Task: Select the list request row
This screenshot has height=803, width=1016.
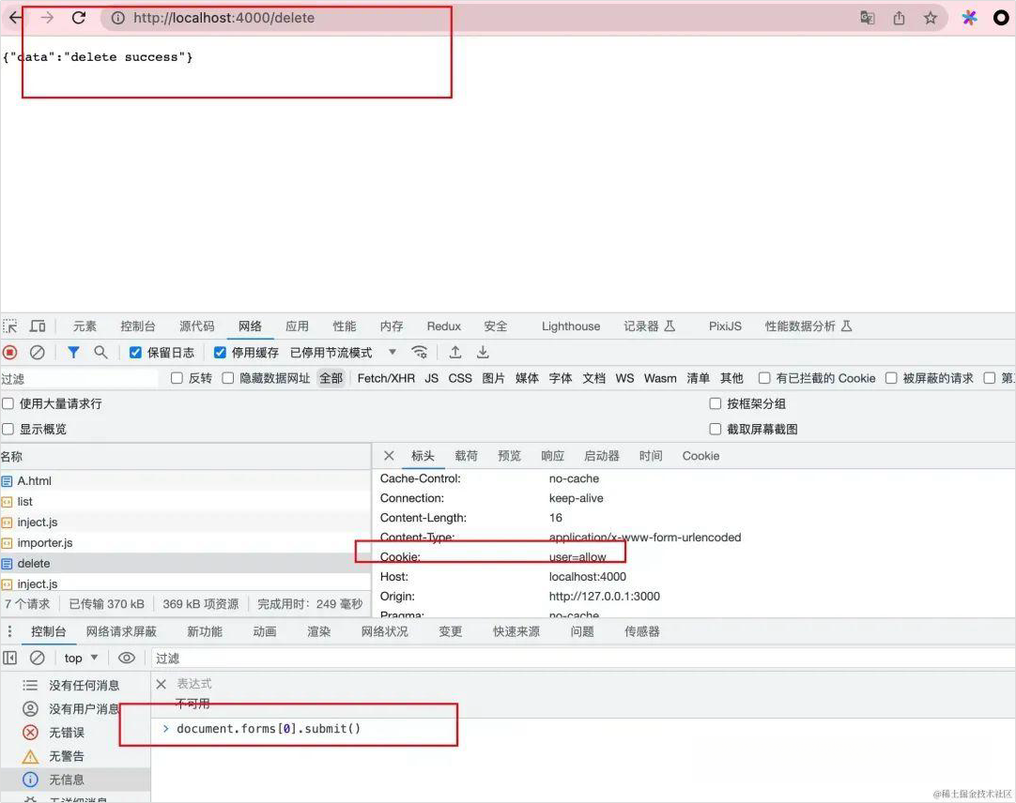Action: coord(185,501)
